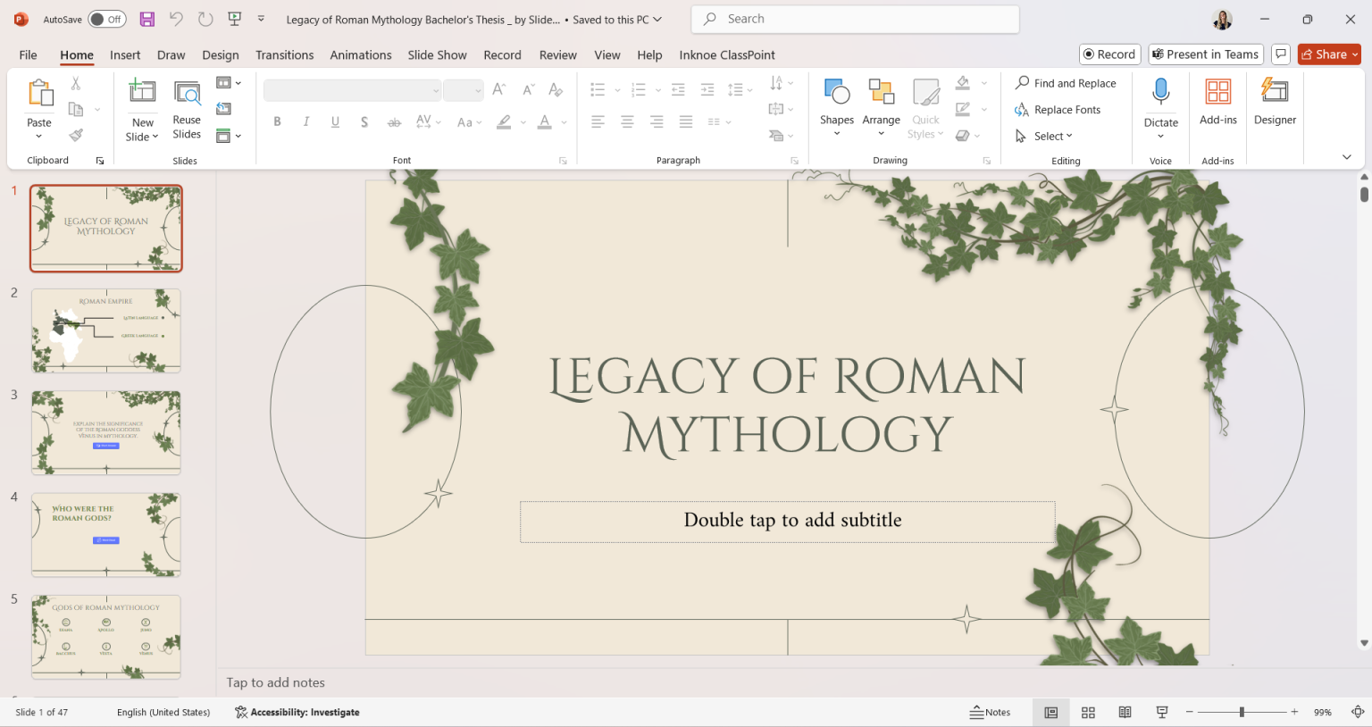This screenshot has width=1372, height=727.
Task: Fit slide to current window
Action: coord(1358,712)
